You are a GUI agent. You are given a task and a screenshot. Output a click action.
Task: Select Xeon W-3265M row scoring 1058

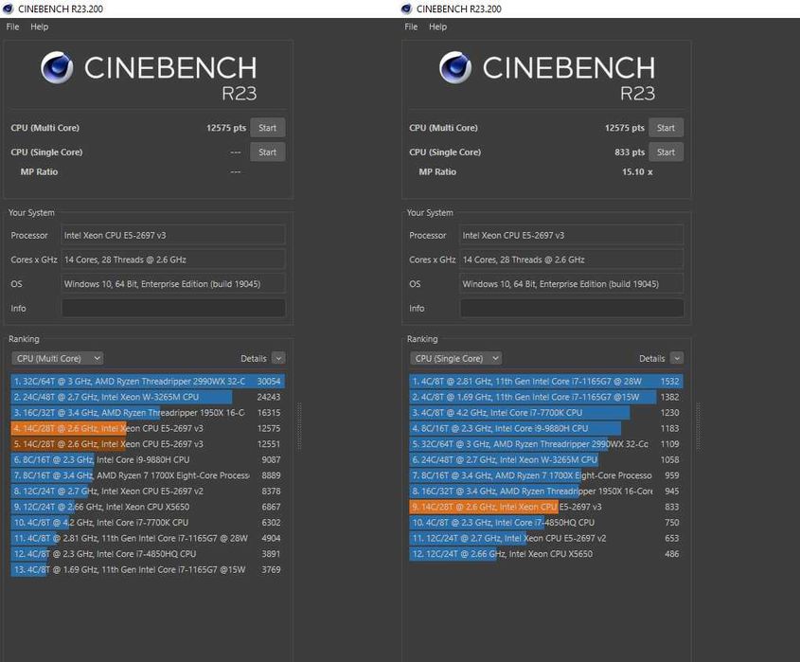click(x=546, y=460)
